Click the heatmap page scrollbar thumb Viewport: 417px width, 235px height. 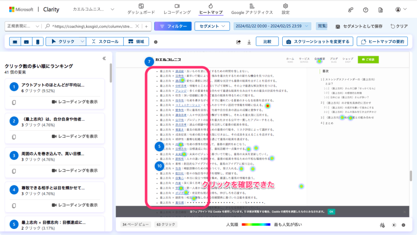[x=411, y=176]
